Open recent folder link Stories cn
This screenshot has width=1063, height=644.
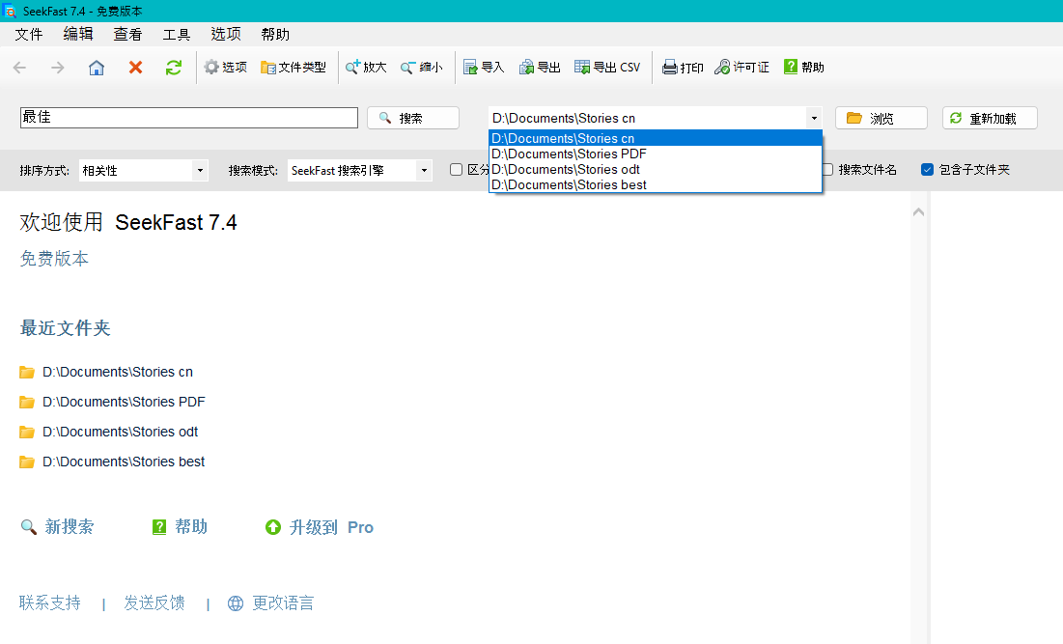point(117,372)
